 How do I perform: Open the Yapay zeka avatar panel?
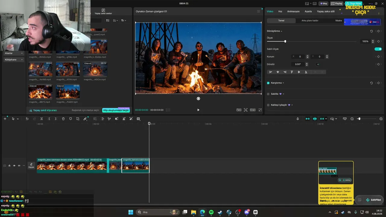[103, 12]
